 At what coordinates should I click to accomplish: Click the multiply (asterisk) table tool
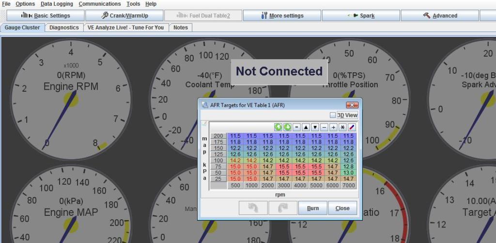point(342,127)
